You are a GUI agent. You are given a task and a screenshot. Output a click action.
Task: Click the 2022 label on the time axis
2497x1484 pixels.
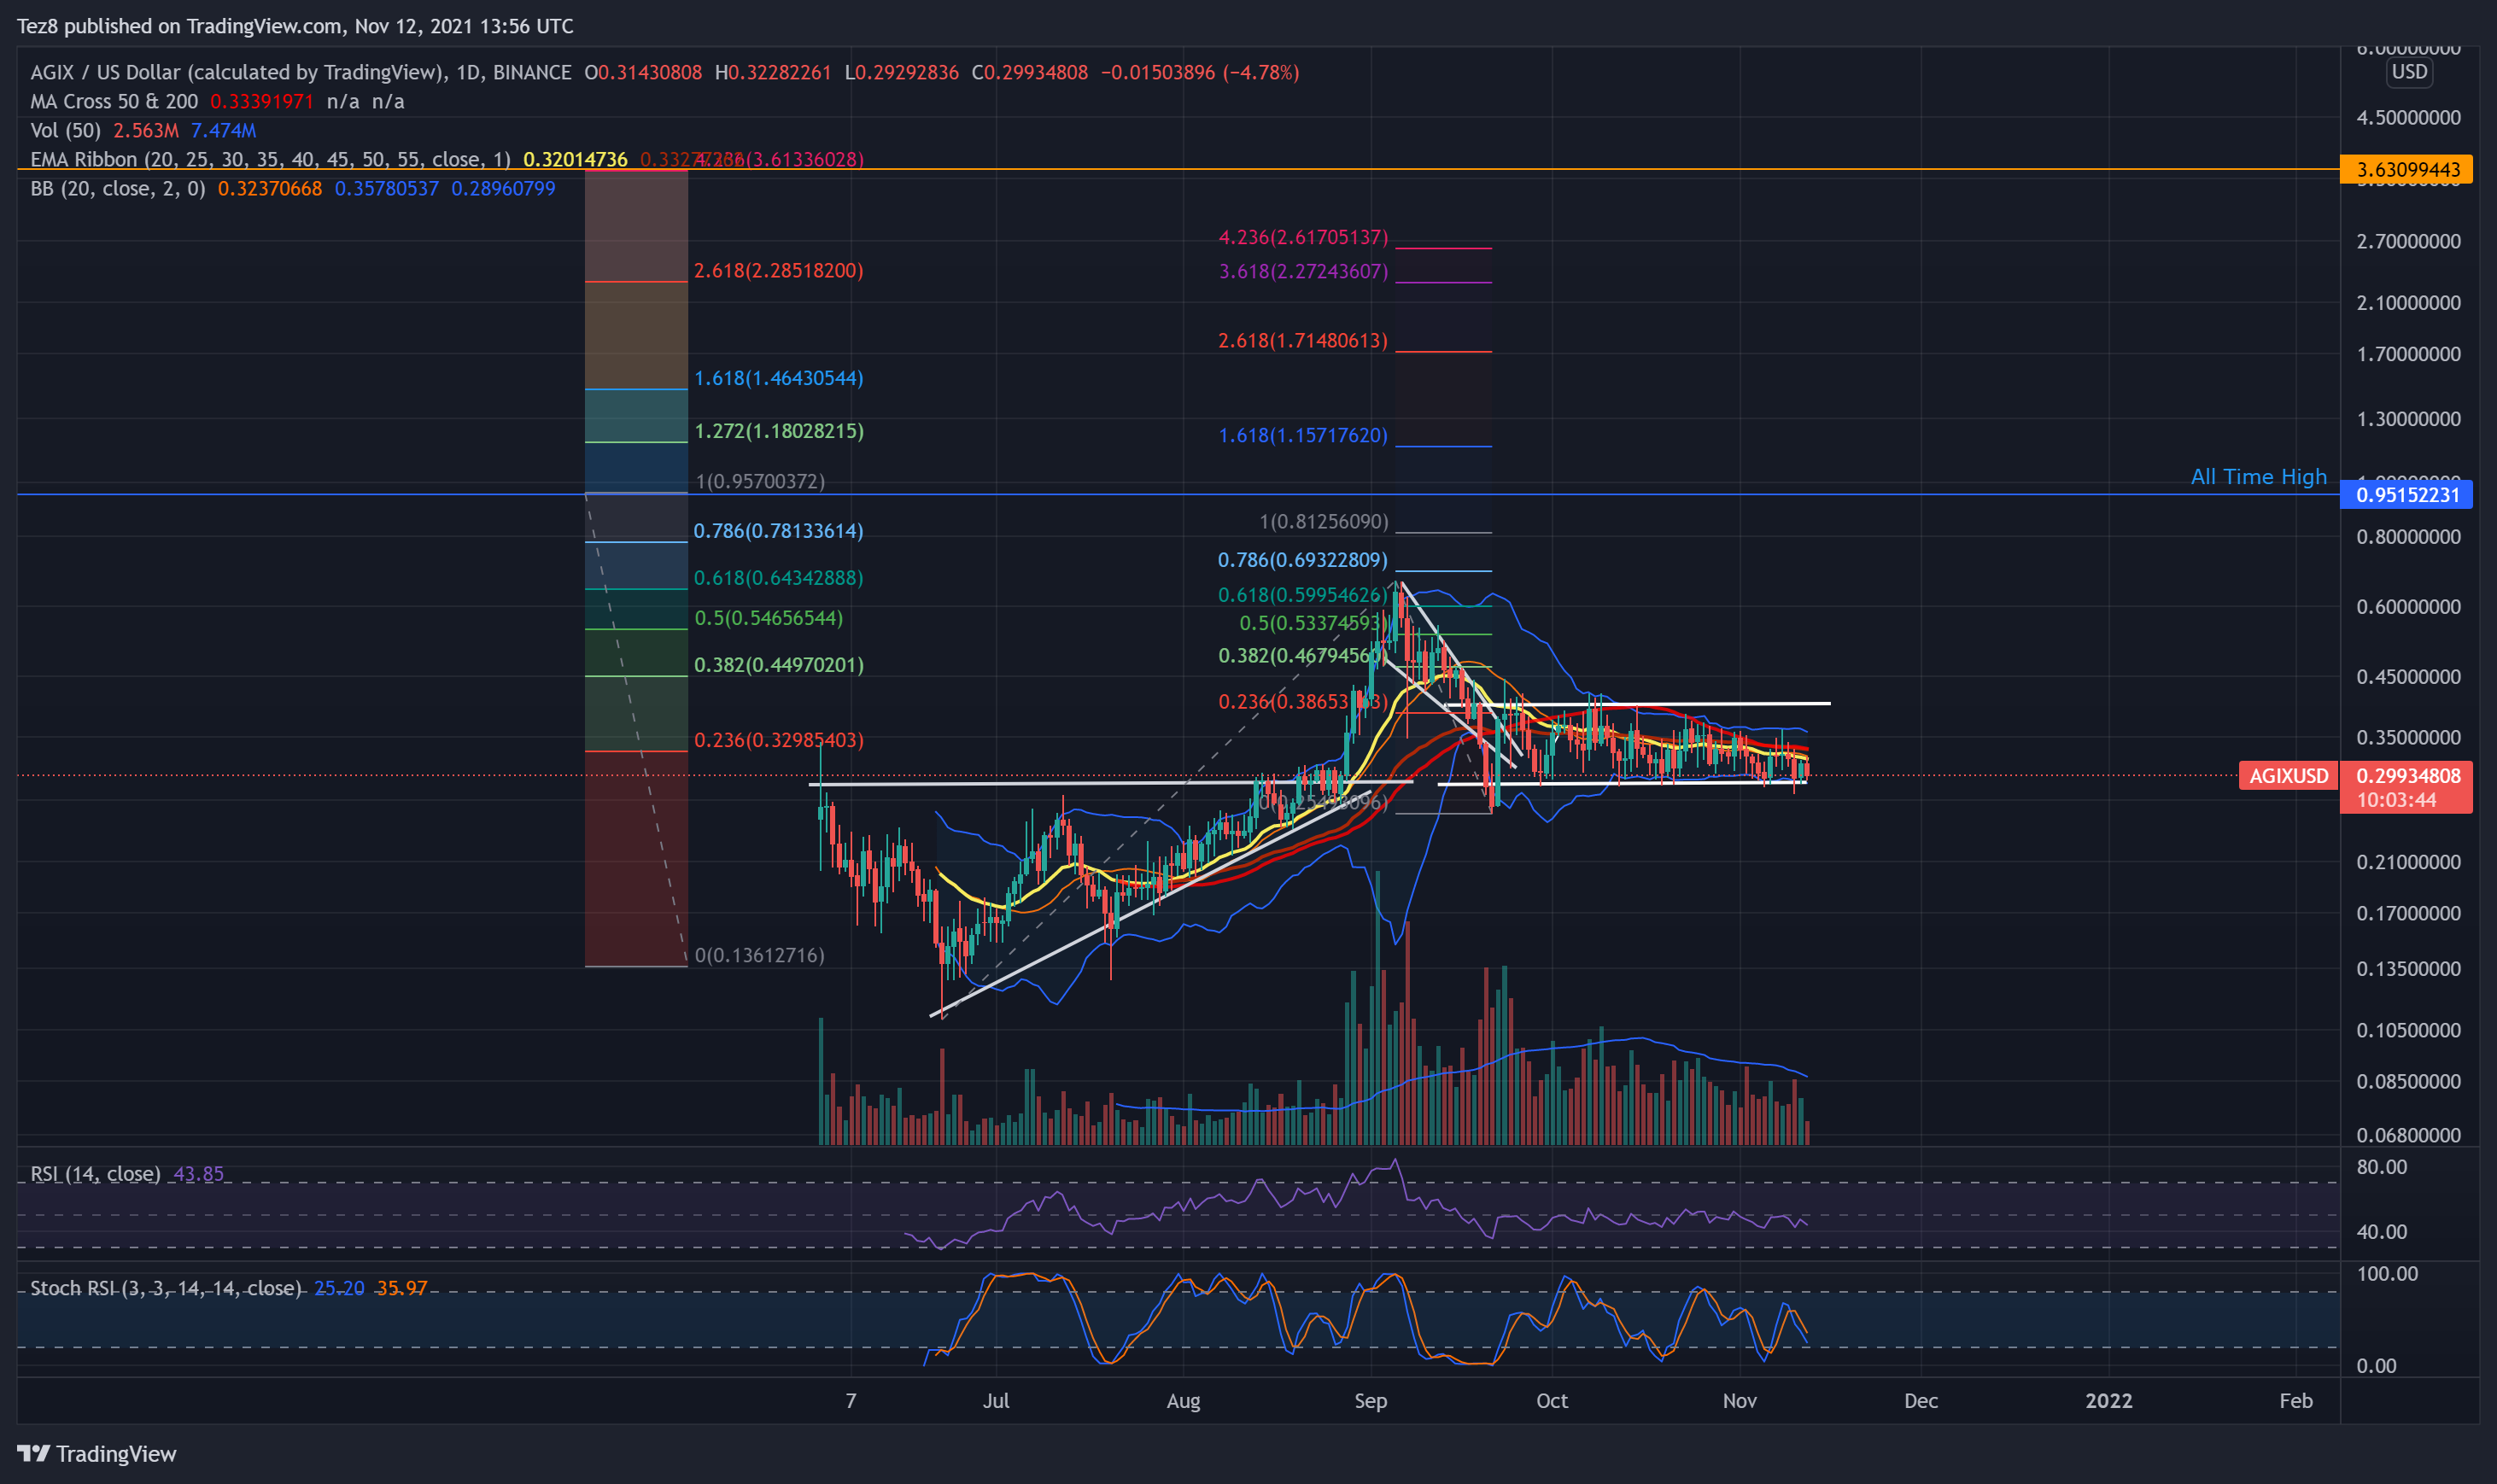point(2108,1400)
